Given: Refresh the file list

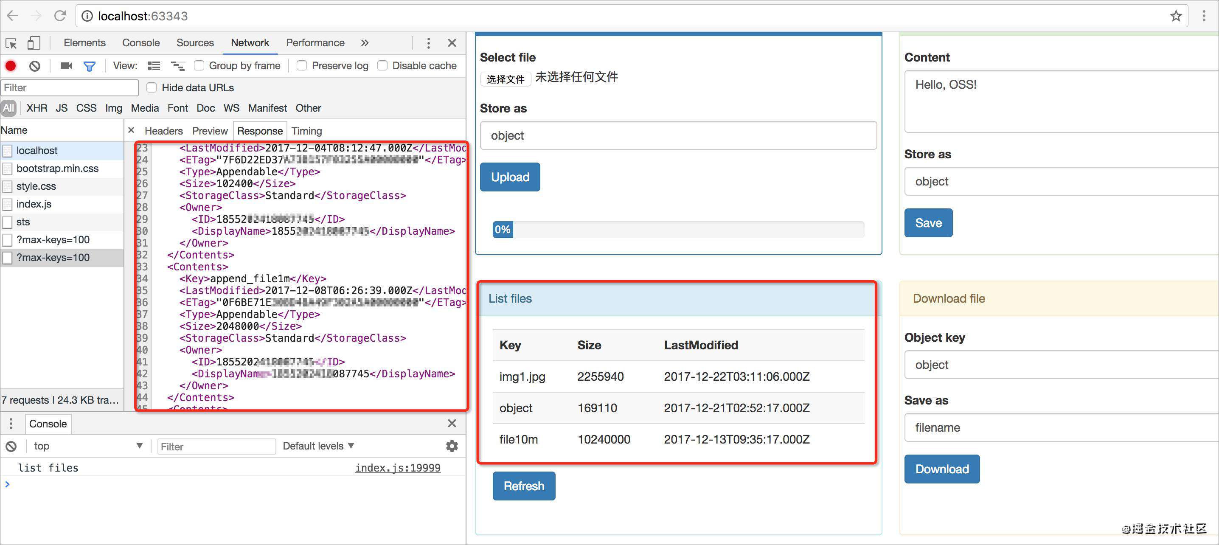Looking at the screenshot, I should pyautogui.click(x=524, y=486).
